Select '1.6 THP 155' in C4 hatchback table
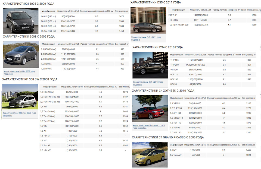The height and width of the screenshot is (169, 261). 176,108
